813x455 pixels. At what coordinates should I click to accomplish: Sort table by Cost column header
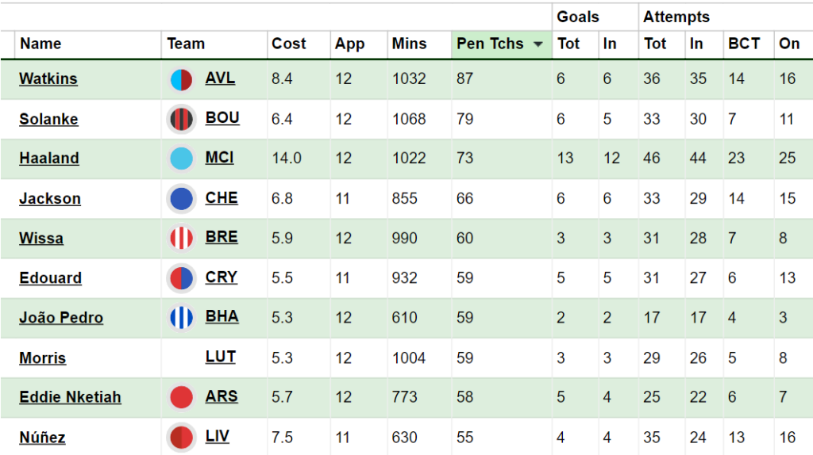[x=289, y=44]
